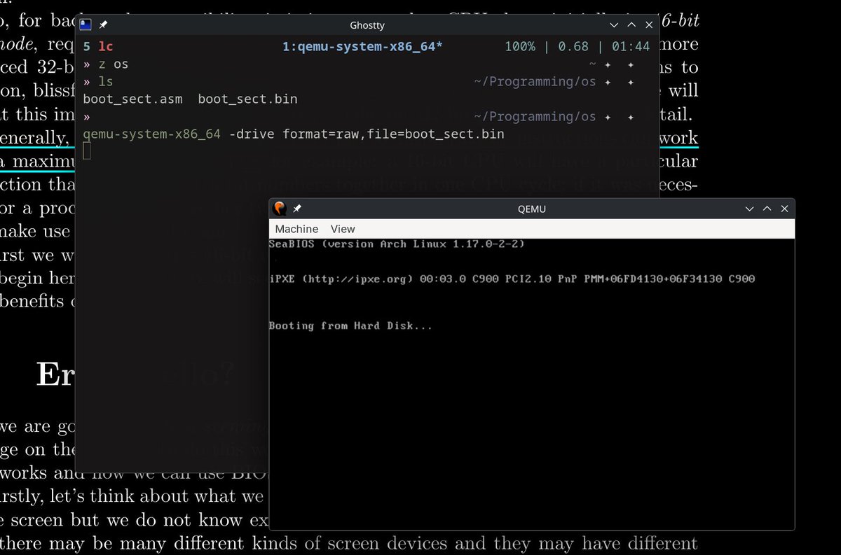Screen dimensions: 841x555
Task: Click boot_sect.bin in the ls output
Action: coord(247,99)
